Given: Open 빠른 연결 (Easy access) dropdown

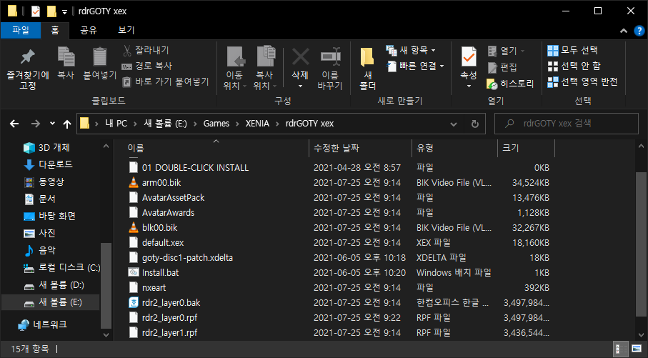Looking at the screenshot, I should [415, 66].
